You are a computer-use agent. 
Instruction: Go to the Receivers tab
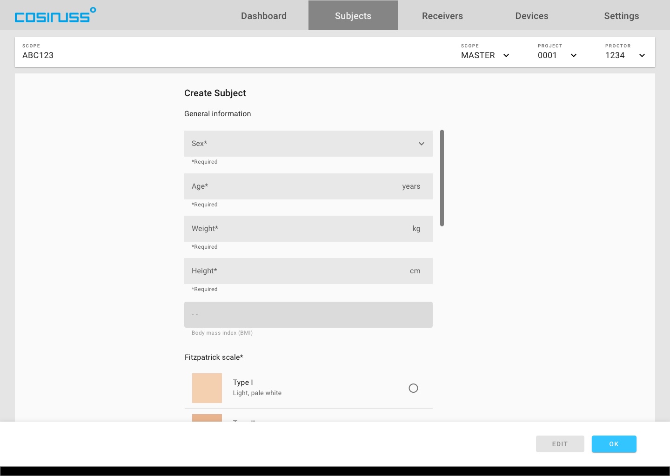pyautogui.click(x=442, y=16)
